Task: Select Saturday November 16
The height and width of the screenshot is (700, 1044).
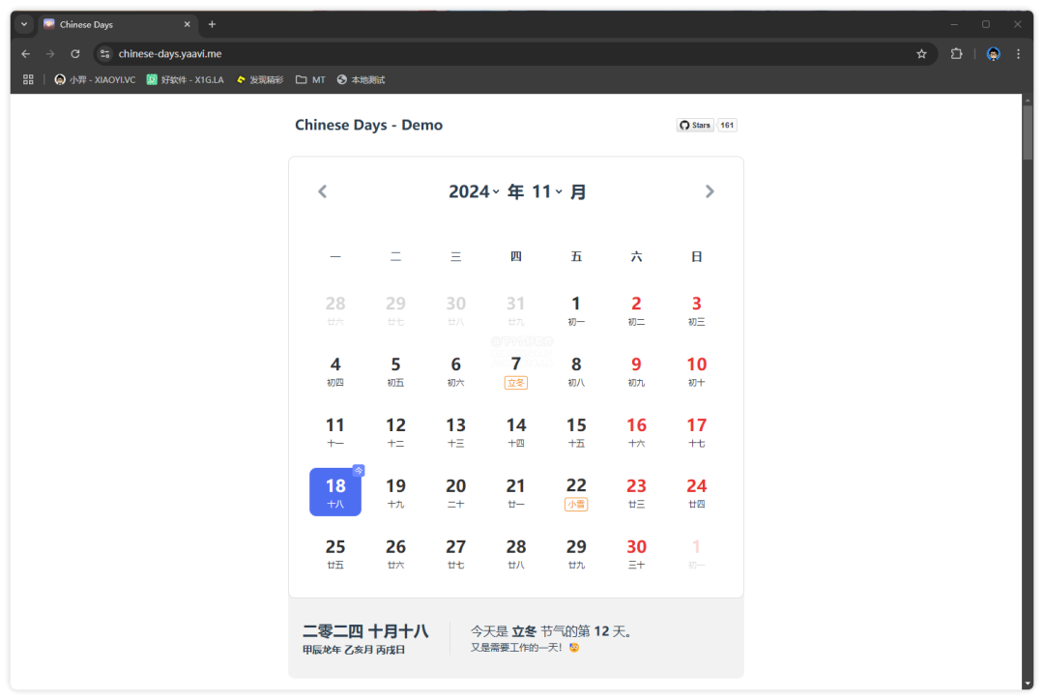Action: [636, 431]
